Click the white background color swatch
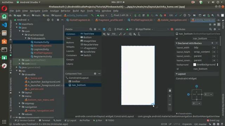 (194, 64)
